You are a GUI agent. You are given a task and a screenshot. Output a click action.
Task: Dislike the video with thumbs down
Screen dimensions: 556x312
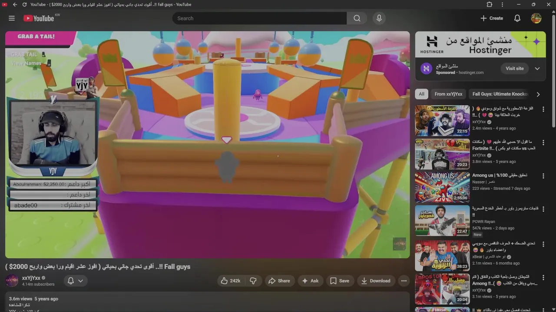point(253,281)
